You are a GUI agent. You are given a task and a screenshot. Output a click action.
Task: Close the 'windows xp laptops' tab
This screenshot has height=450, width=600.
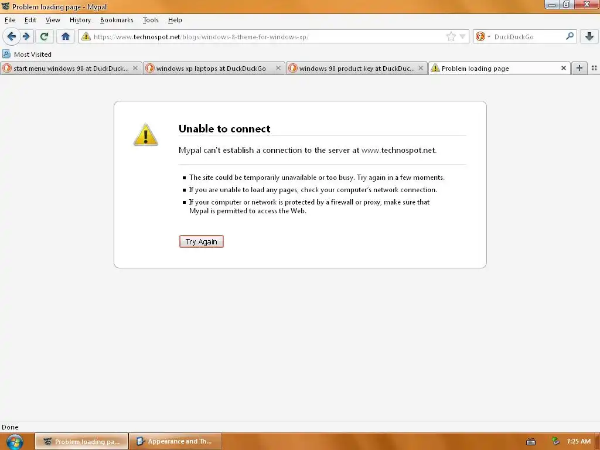pos(278,68)
